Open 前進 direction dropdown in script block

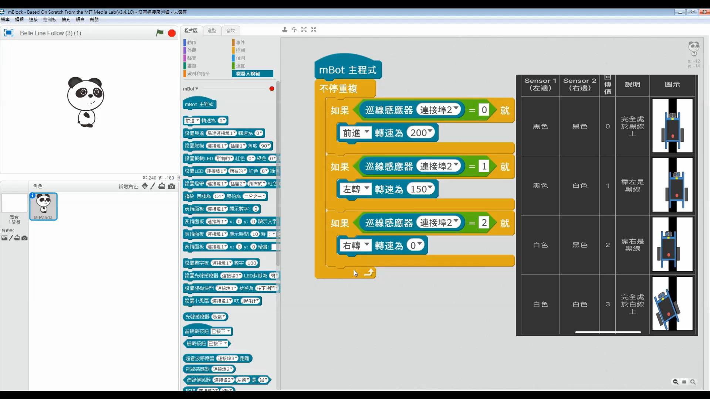coord(355,133)
